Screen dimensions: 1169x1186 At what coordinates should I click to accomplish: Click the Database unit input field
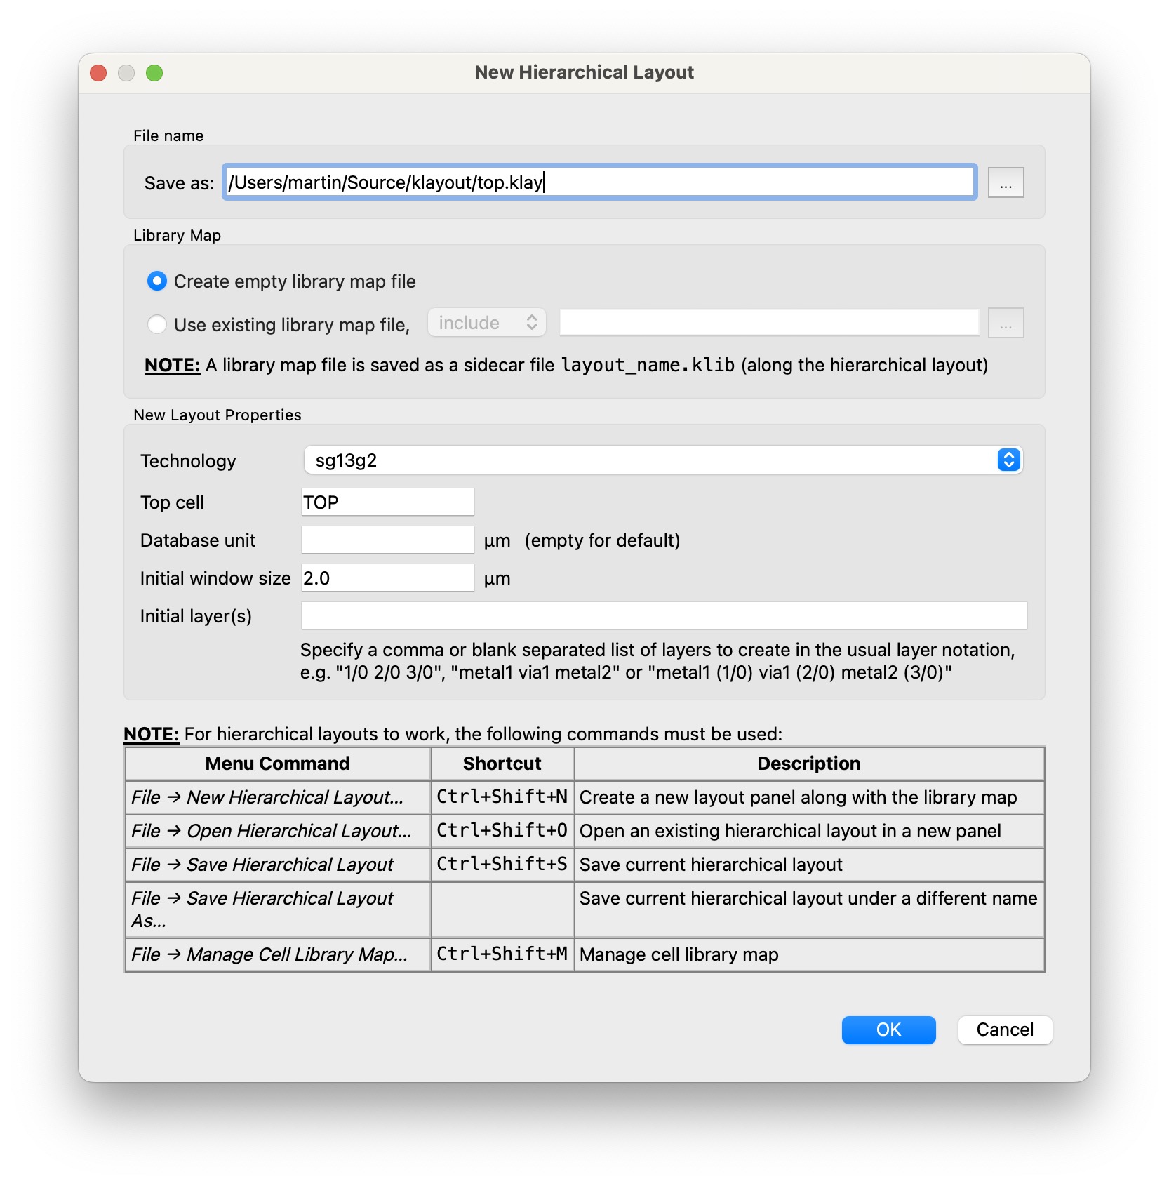point(387,540)
